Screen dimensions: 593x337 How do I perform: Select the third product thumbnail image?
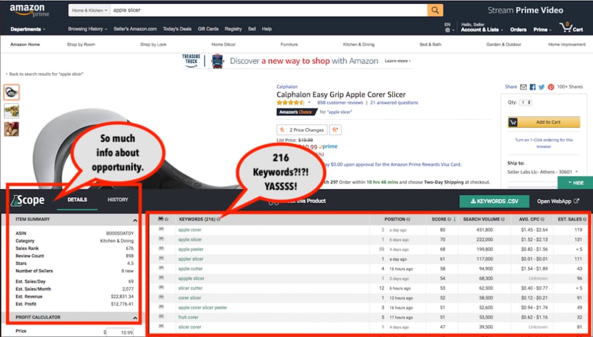click(x=12, y=129)
